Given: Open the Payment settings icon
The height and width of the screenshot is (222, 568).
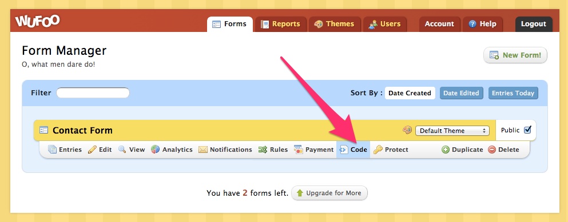Looking at the screenshot, I should [x=298, y=150].
